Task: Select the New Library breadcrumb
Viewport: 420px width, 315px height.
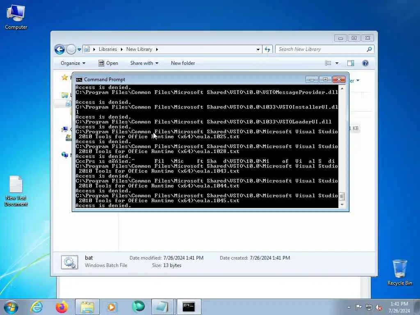Action: tap(139, 49)
